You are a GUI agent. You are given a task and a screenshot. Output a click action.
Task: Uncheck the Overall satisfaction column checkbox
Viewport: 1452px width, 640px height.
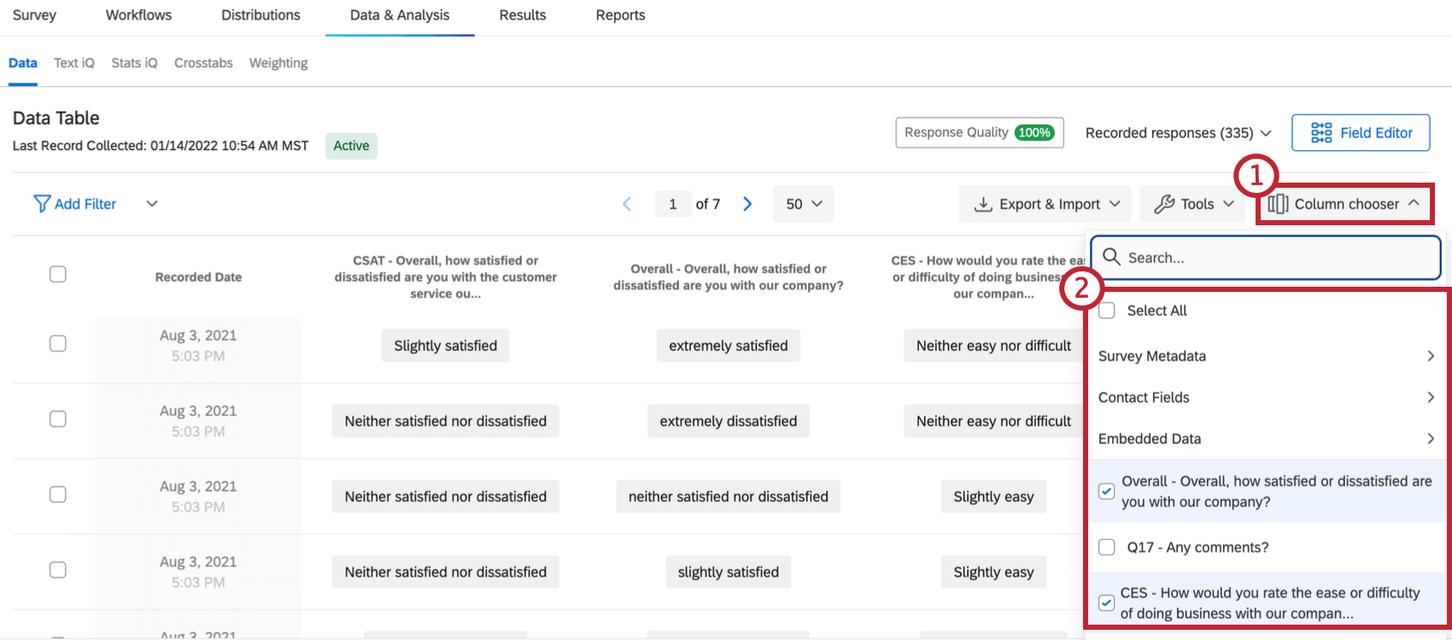(1106, 492)
